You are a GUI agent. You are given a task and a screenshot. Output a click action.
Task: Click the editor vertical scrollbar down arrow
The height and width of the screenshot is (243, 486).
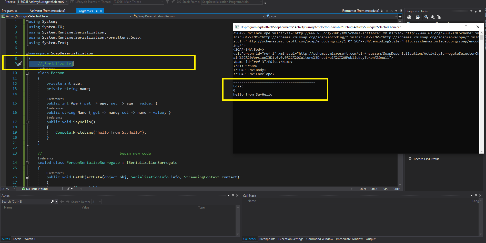(400, 184)
